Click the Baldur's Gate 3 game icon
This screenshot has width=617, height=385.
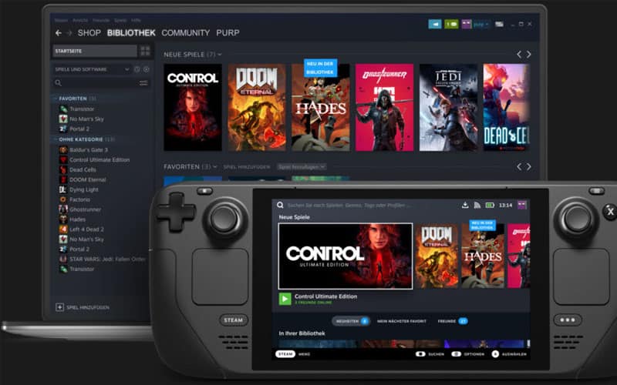pos(63,149)
